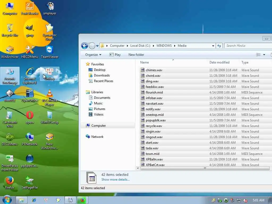Click the WinNTSetup icon
Image resolution: width=272 pixels, height=204 pixels.
[x=50, y=117]
